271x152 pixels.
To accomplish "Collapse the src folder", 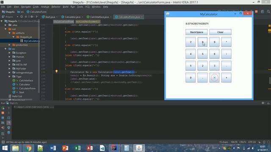I will [6, 49].
